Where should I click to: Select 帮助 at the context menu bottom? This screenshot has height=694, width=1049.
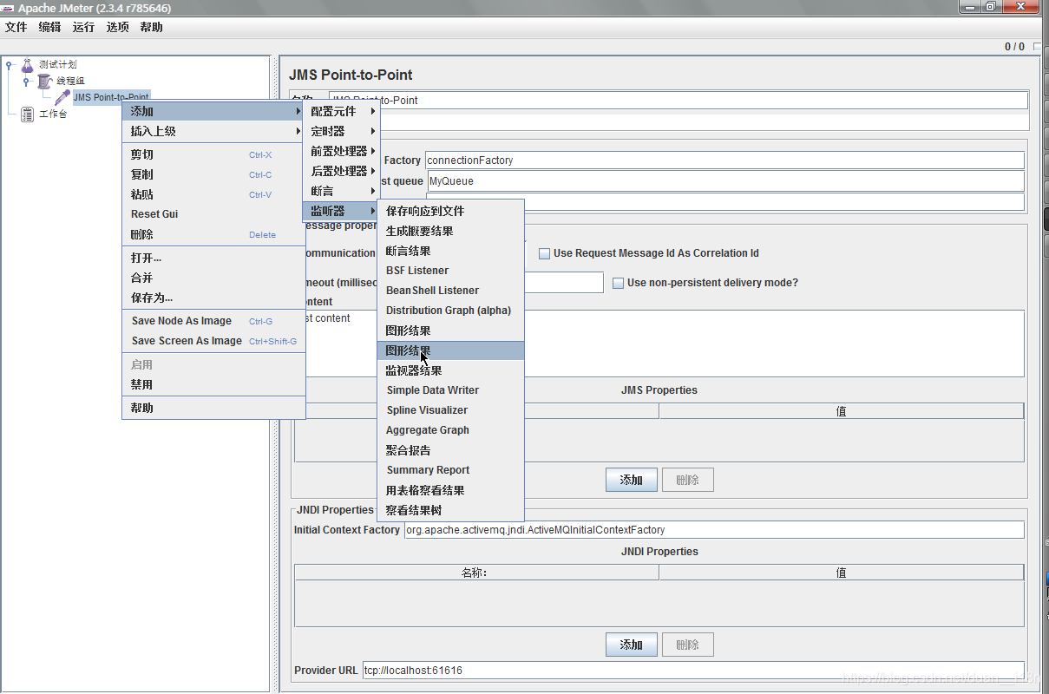pos(213,408)
